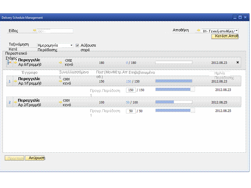Viewport: 251px width, 188px height.
Task: Click Έγγραφο column header
Action: coord(30,72)
